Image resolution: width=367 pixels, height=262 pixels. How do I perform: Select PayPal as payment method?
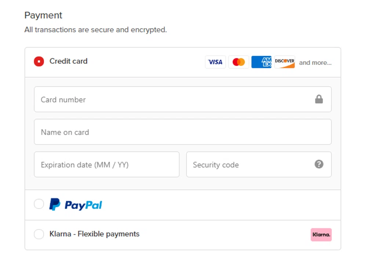39,203
